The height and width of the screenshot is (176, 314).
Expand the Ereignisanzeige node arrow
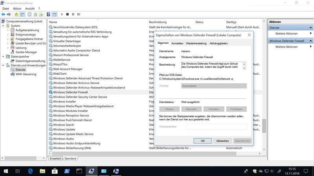click(8, 34)
